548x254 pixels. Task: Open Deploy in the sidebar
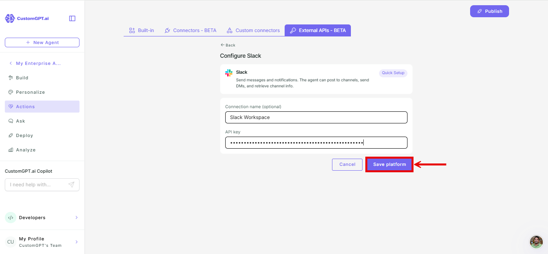tap(42, 135)
